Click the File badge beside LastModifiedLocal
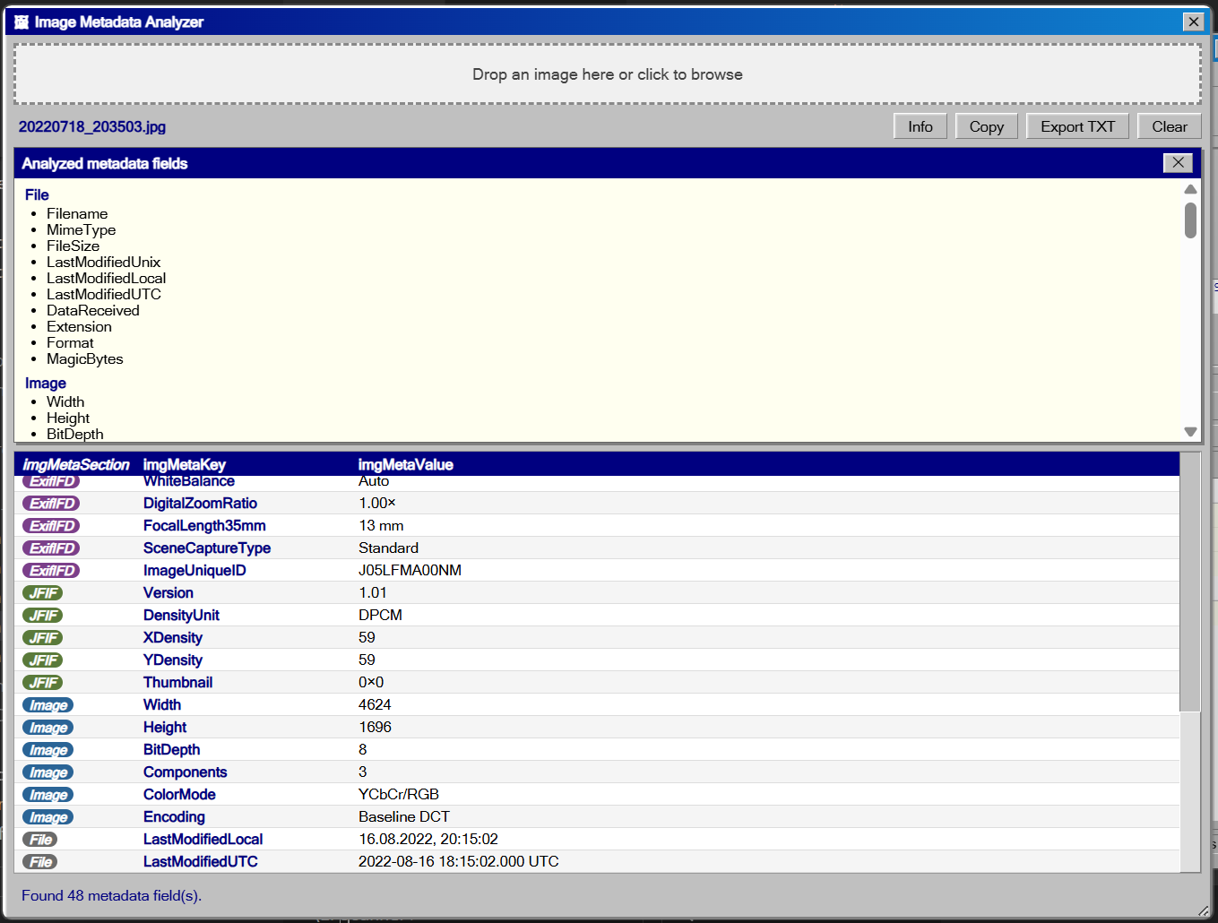The width and height of the screenshot is (1218, 923). (39, 839)
